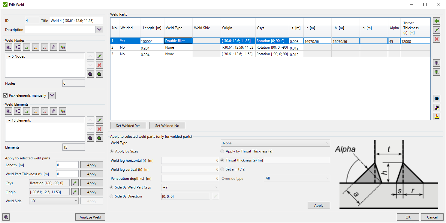446x223 pixels.
Task: Expand the Description dropdown arrow
Action: [x=99, y=29]
